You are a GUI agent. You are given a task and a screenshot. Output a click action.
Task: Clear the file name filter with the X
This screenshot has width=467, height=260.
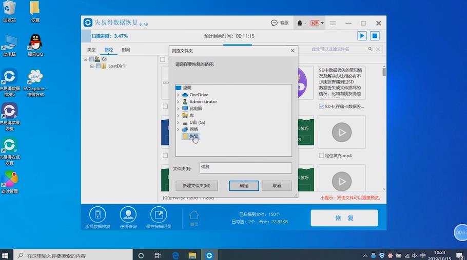click(x=378, y=49)
